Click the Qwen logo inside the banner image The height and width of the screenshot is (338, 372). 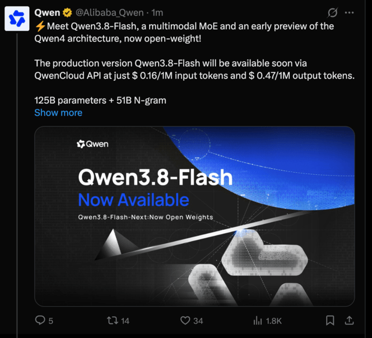click(92, 144)
